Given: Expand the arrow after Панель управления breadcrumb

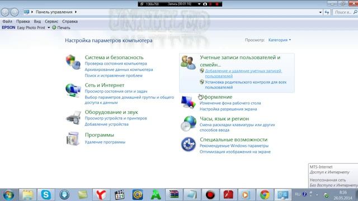Looking at the screenshot, I should click(76, 12).
